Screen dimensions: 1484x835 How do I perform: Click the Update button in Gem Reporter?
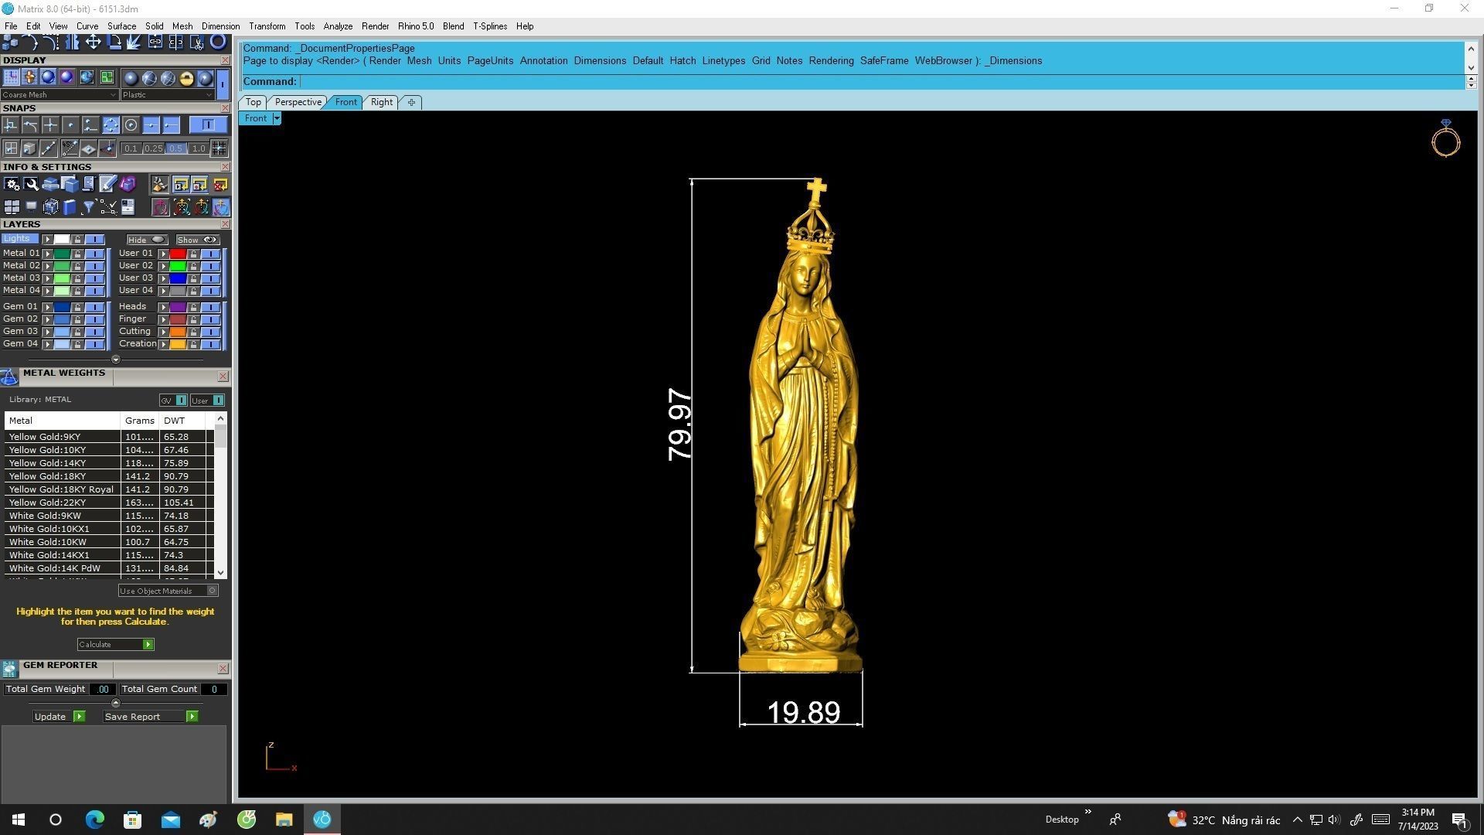pos(59,717)
